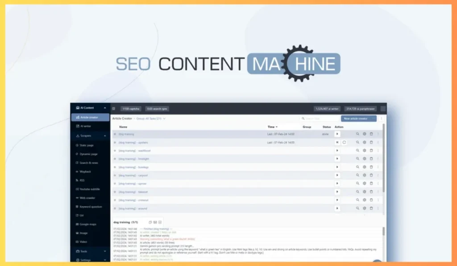This screenshot has height=266, width=457.
Task: Run the 'around' task
Action: click(337, 209)
